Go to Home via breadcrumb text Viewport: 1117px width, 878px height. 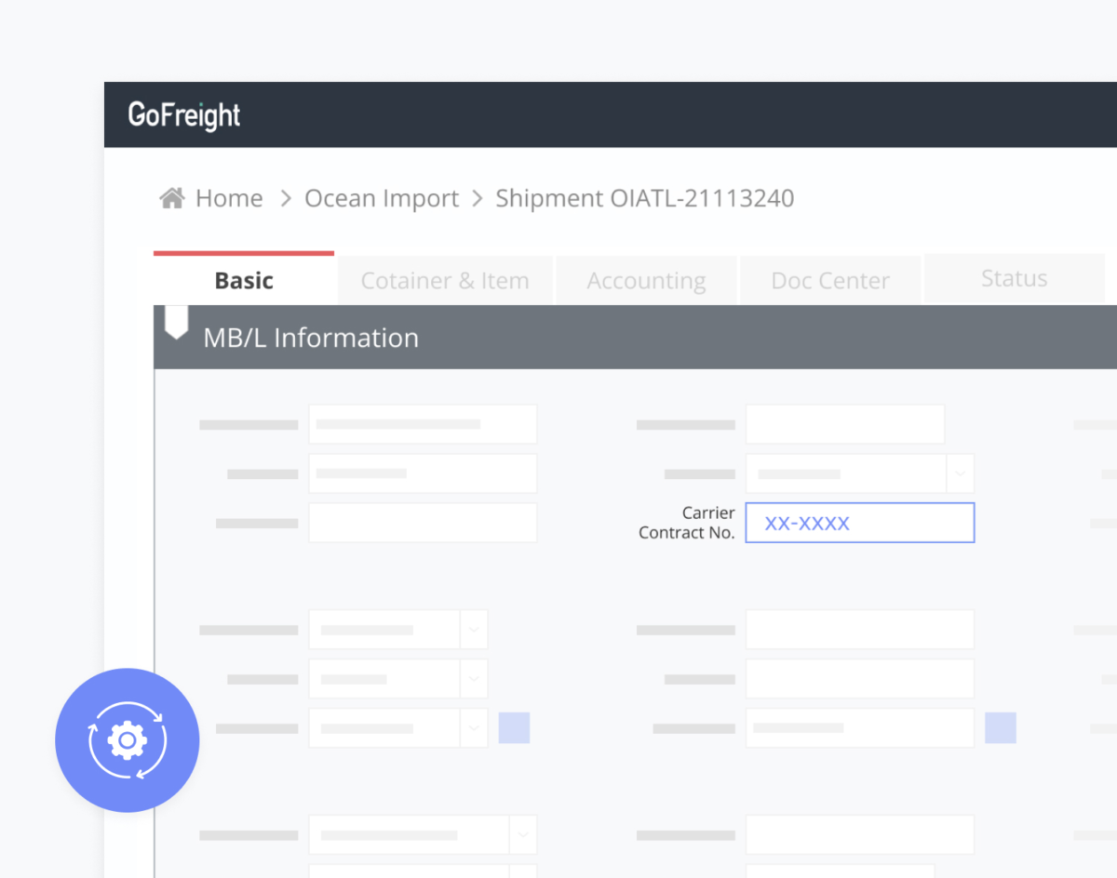pyautogui.click(x=229, y=198)
